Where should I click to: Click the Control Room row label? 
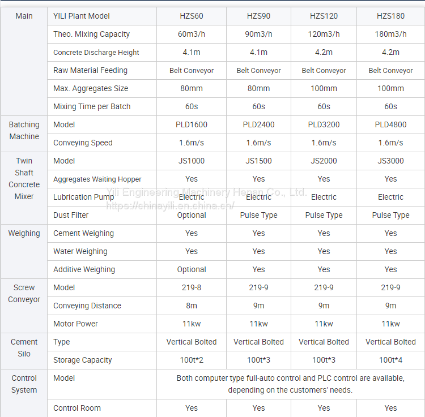(x=77, y=408)
